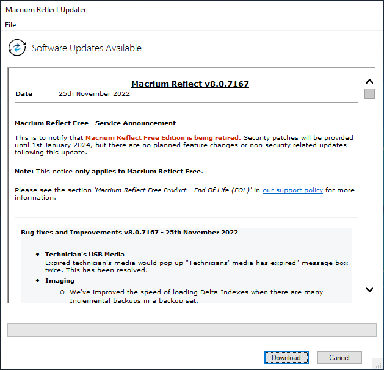384x370 pixels.
Task: Click the scroll down arrow
Action: (x=369, y=289)
